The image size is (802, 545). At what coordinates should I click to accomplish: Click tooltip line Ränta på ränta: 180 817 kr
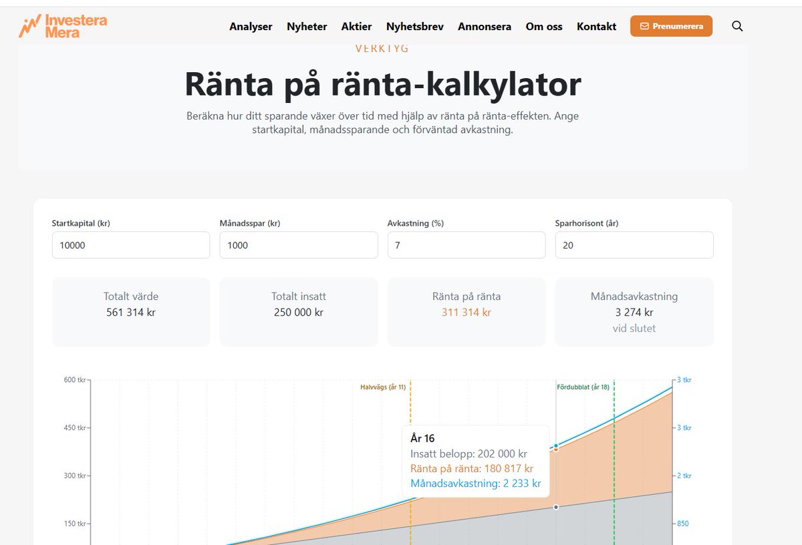472,468
